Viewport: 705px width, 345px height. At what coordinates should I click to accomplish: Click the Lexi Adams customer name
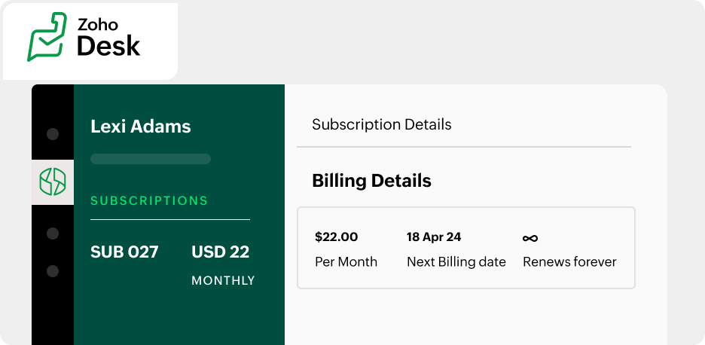(x=141, y=127)
